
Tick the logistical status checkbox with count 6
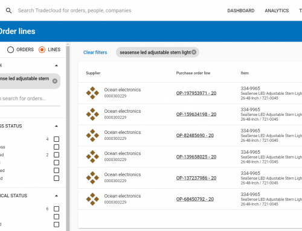pyautogui.click(x=56, y=209)
